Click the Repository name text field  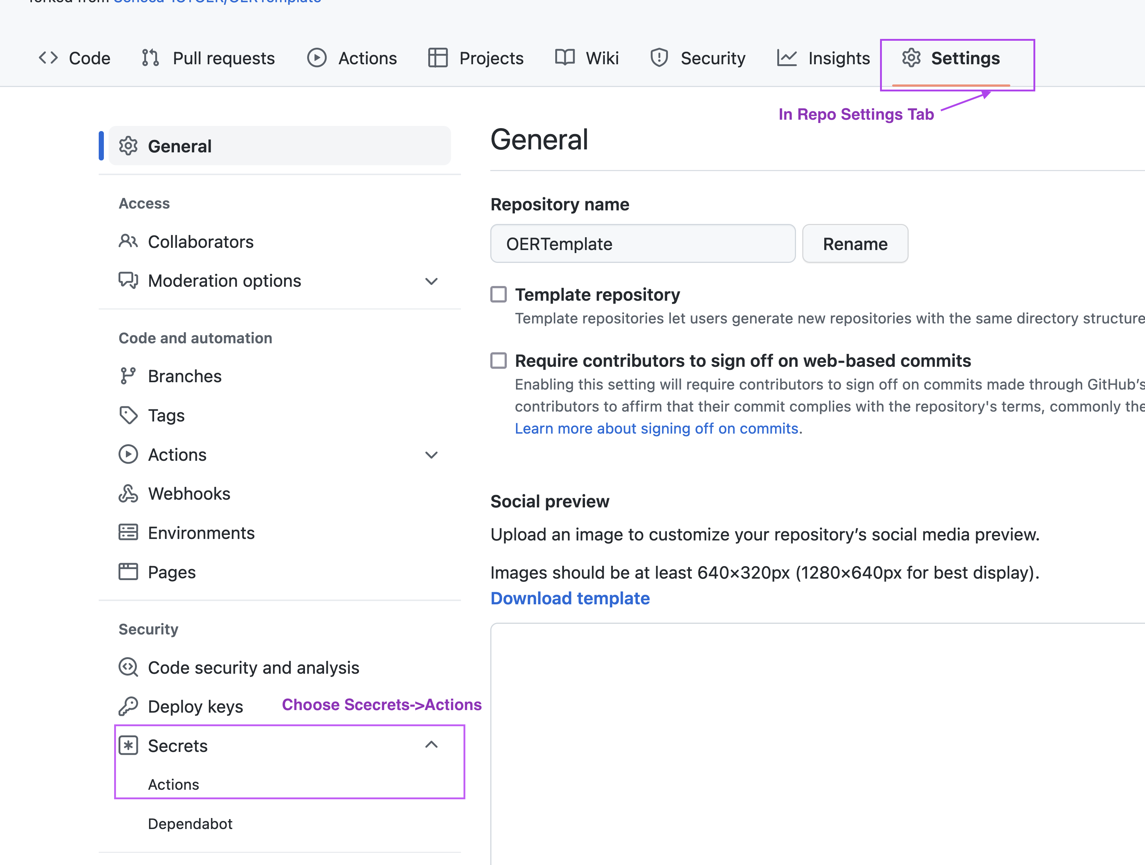click(x=642, y=243)
